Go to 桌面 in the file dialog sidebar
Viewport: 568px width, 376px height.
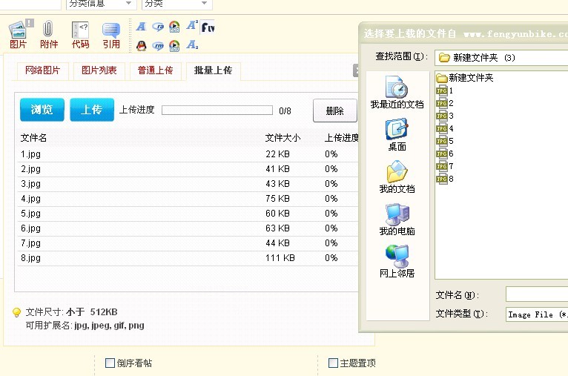point(397,135)
